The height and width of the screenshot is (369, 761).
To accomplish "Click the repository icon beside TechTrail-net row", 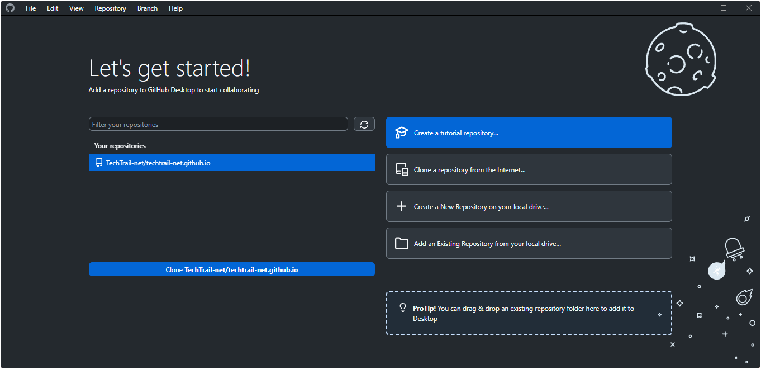I will point(99,163).
